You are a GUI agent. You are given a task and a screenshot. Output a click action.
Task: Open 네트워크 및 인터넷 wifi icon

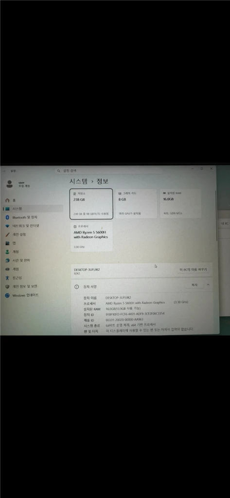click(x=7, y=226)
